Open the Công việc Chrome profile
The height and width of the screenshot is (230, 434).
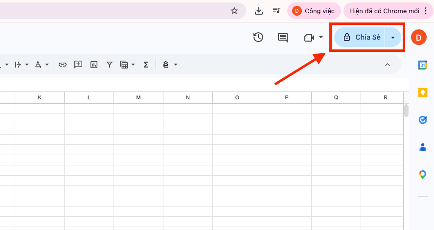coord(314,11)
